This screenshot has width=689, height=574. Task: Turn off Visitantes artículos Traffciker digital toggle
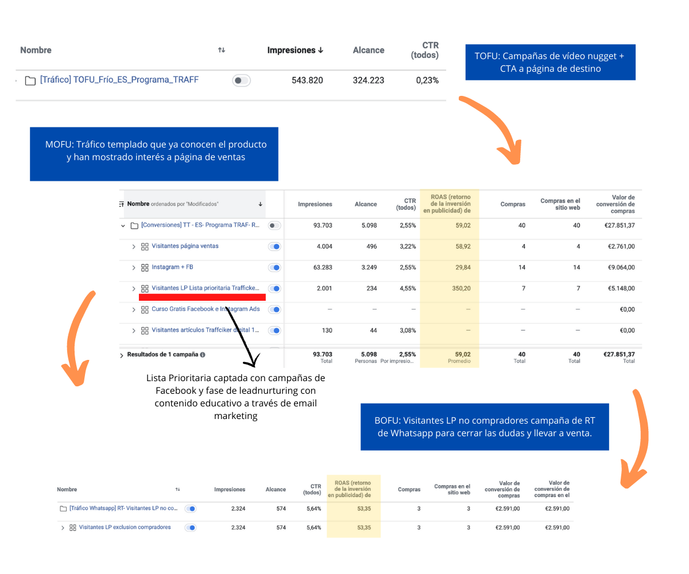pyautogui.click(x=275, y=331)
